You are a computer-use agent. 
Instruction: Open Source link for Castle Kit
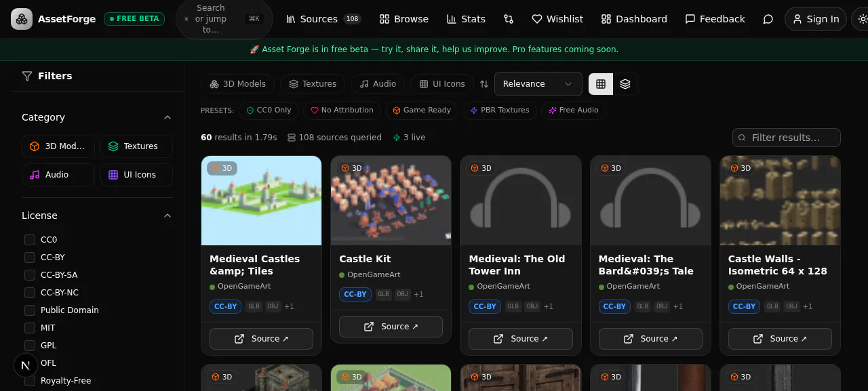pyautogui.click(x=391, y=327)
